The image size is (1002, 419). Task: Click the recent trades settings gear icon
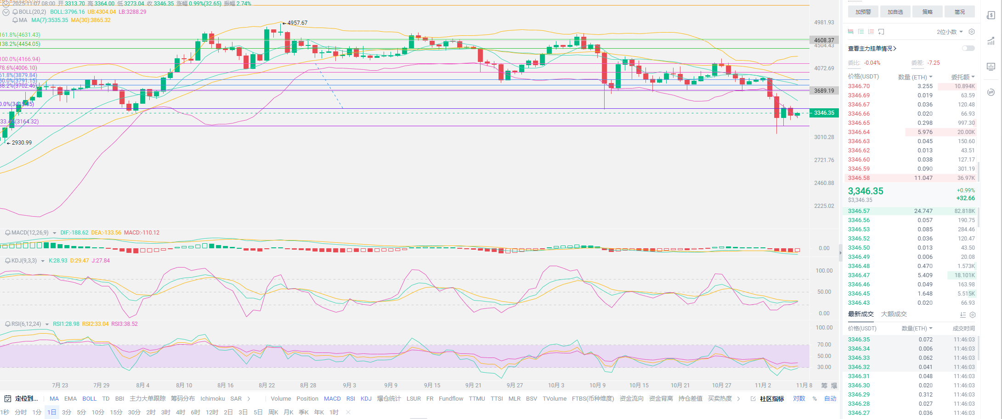pyautogui.click(x=972, y=315)
